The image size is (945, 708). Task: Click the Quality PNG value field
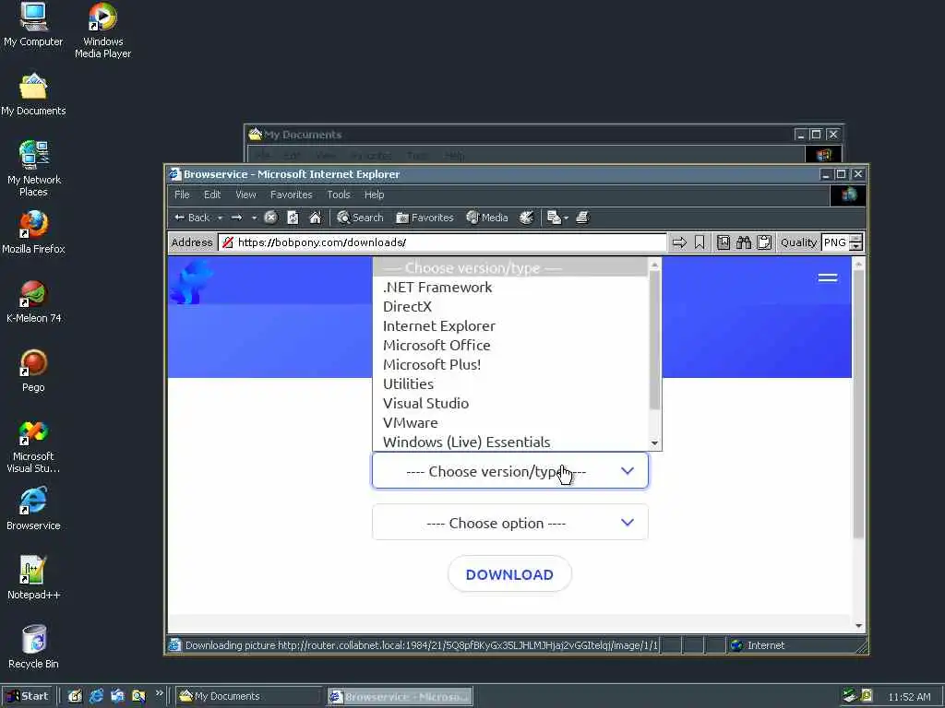pos(834,242)
